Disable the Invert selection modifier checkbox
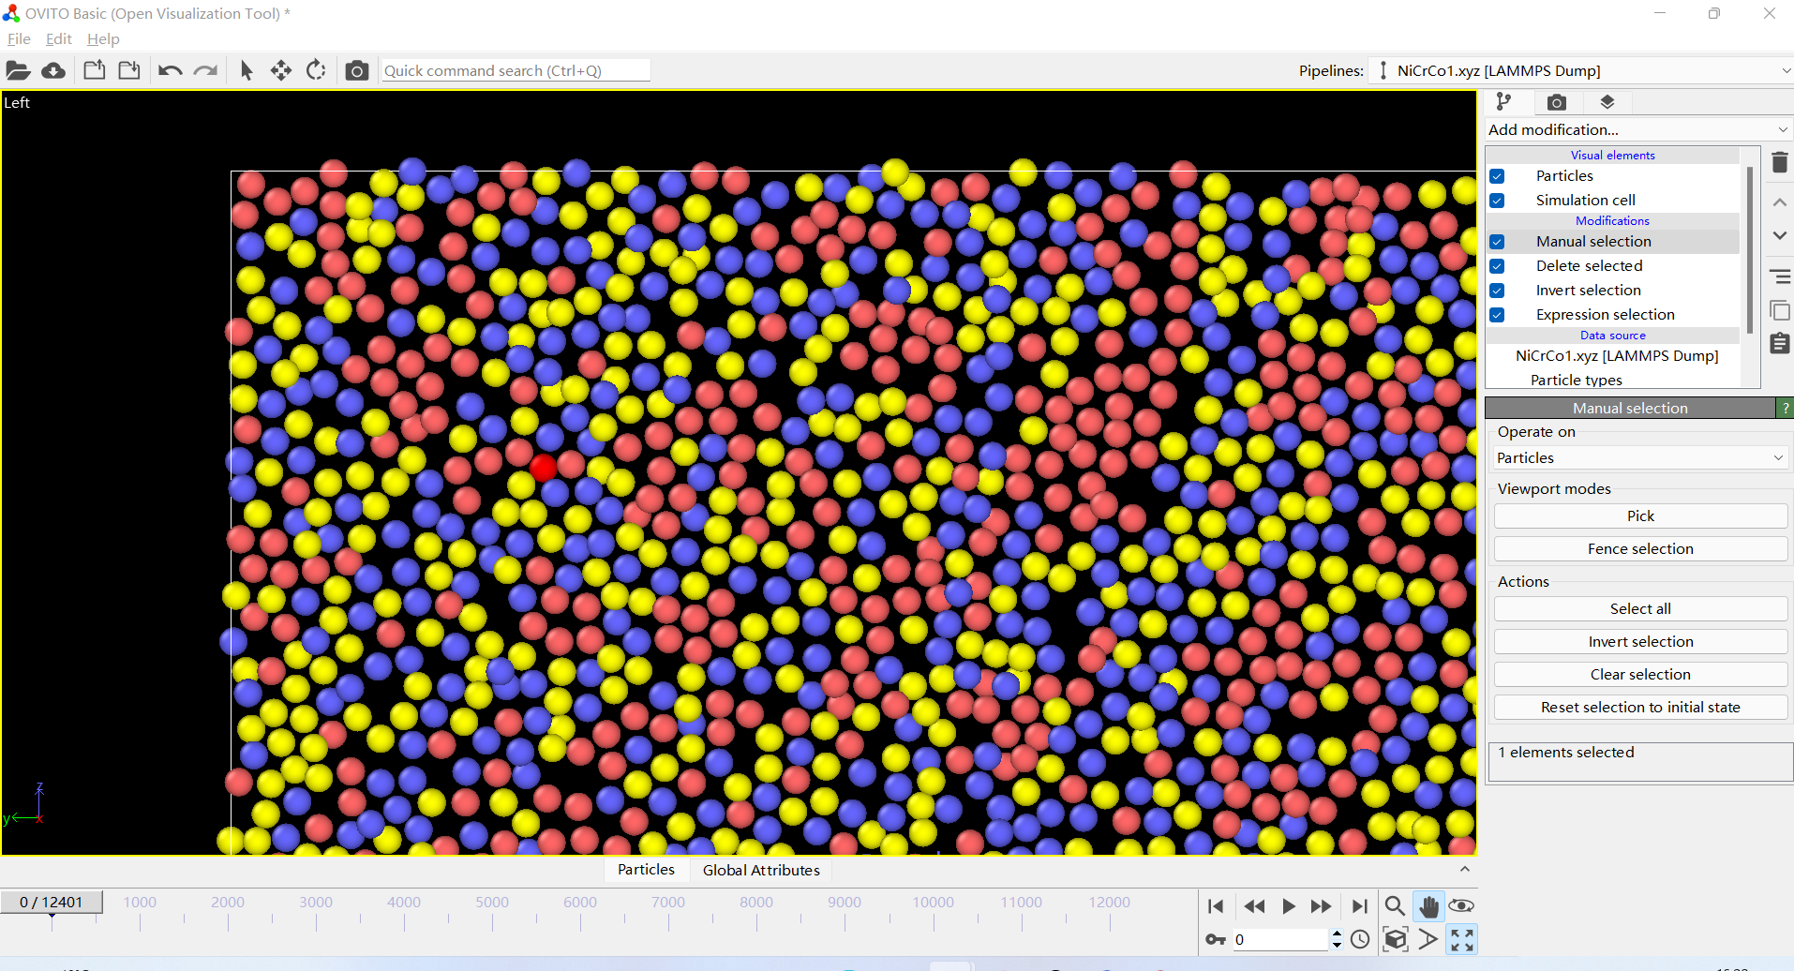 (1498, 291)
